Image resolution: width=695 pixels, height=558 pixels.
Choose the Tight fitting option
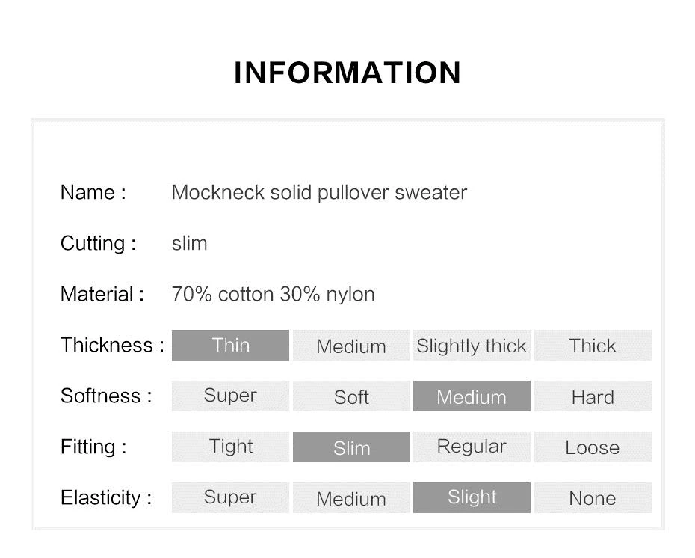[x=230, y=447]
